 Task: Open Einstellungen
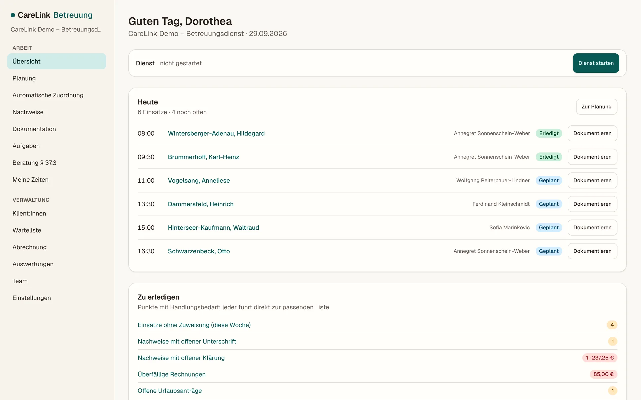(x=57, y=298)
